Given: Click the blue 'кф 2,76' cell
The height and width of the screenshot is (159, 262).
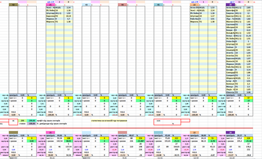Looking at the screenshot, I should pos(195,2).
